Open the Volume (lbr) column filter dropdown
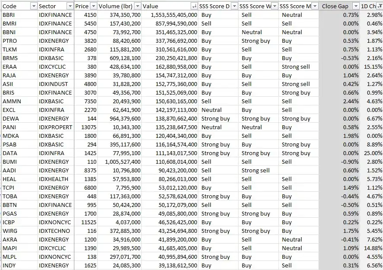This screenshot has width=383, height=270. (x=138, y=6)
